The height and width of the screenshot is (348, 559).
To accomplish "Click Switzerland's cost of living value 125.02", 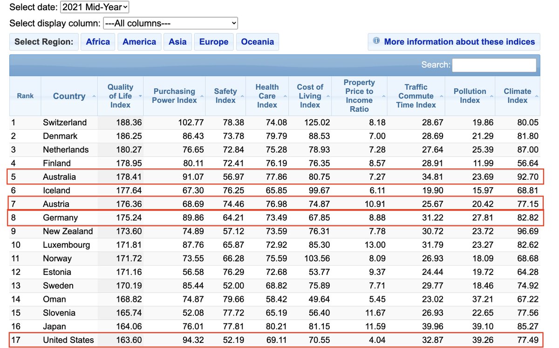I will point(317,123).
